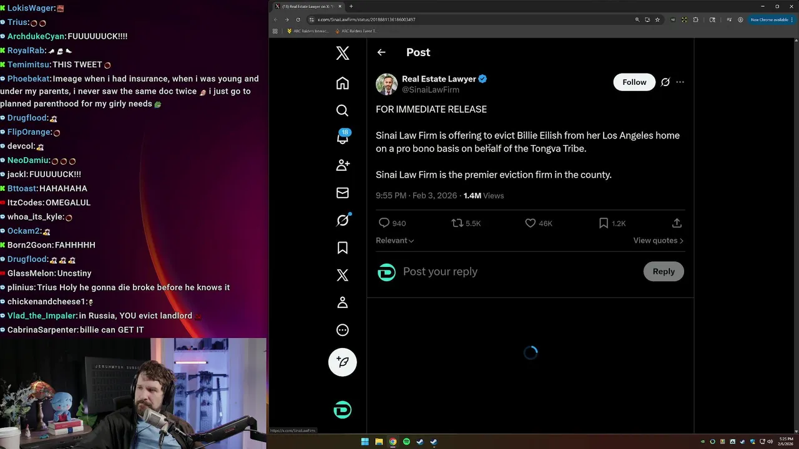Open Bookmarks icon in X sidebar
Viewport: 799px width, 449px height.
(343, 248)
